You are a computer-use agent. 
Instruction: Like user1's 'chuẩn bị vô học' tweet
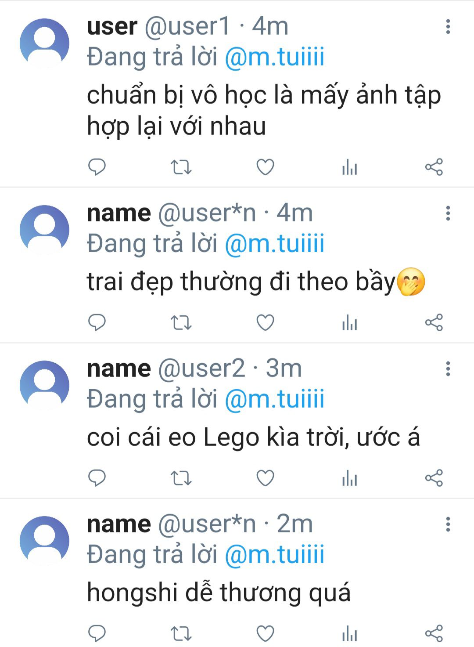click(x=265, y=167)
